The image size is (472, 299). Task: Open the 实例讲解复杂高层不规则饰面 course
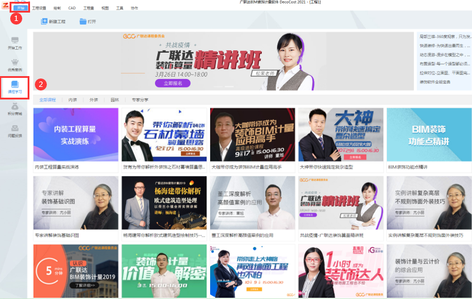click(x=429, y=209)
